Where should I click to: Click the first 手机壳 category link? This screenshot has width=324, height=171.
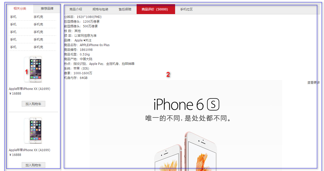[38, 17]
